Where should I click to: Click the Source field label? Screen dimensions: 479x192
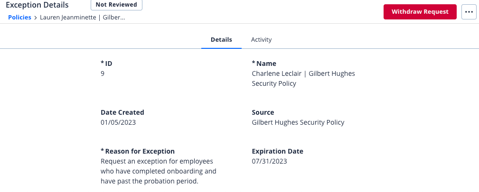(263, 112)
